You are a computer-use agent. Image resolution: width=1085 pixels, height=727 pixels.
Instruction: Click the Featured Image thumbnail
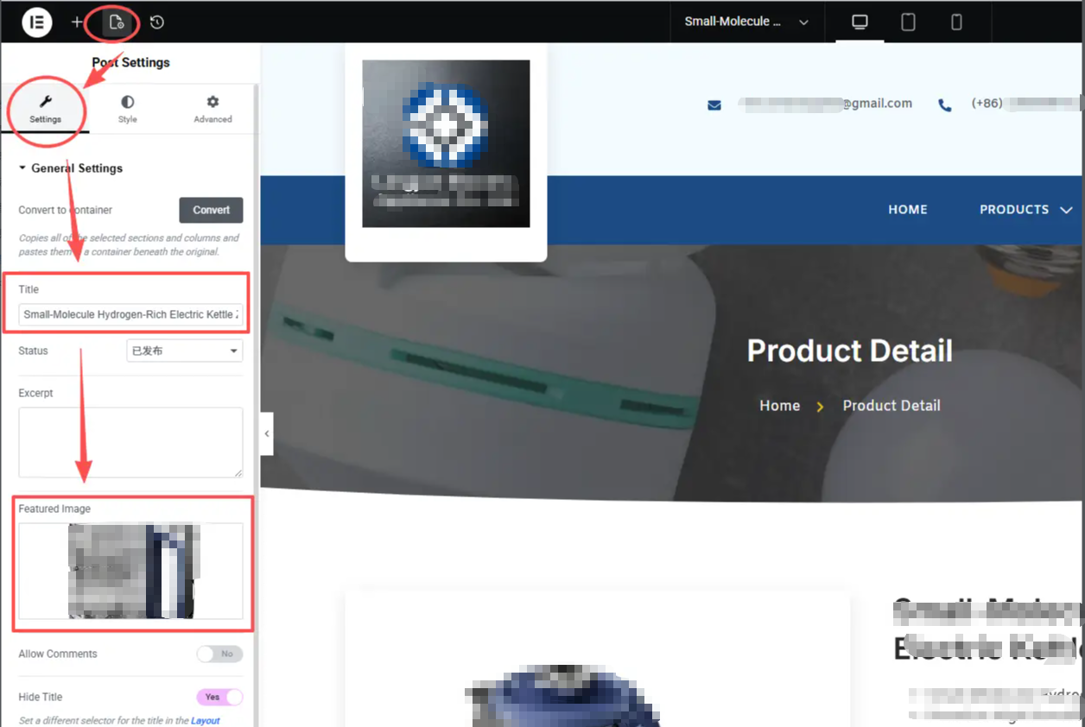(x=130, y=571)
